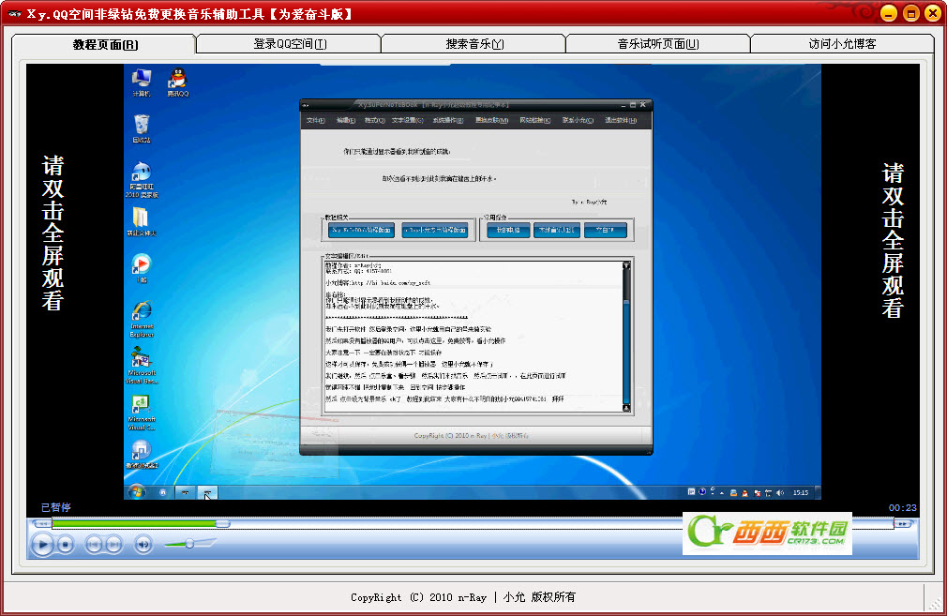The height and width of the screenshot is (616, 947).
Task: Click the 已暂停 status text
Action: [x=55, y=507]
